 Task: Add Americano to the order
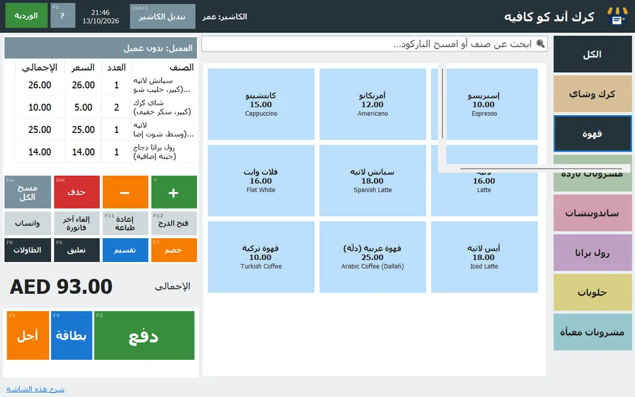[x=372, y=104]
